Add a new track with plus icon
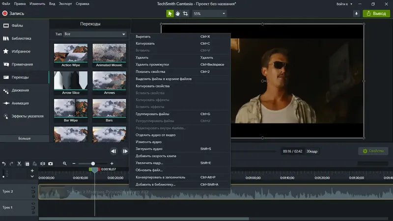Screen dimensions: 393x221 tap(32, 170)
